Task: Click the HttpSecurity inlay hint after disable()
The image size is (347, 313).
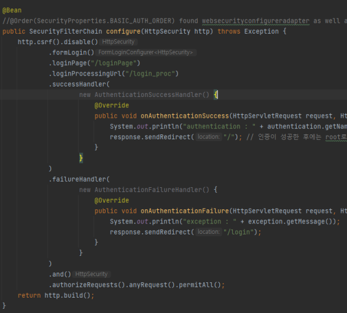Action: tap(119, 42)
